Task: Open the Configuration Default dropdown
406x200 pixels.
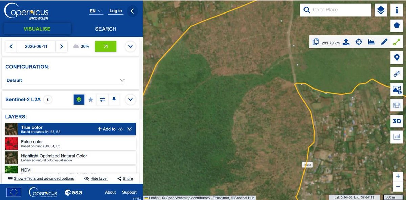Action: [65, 80]
